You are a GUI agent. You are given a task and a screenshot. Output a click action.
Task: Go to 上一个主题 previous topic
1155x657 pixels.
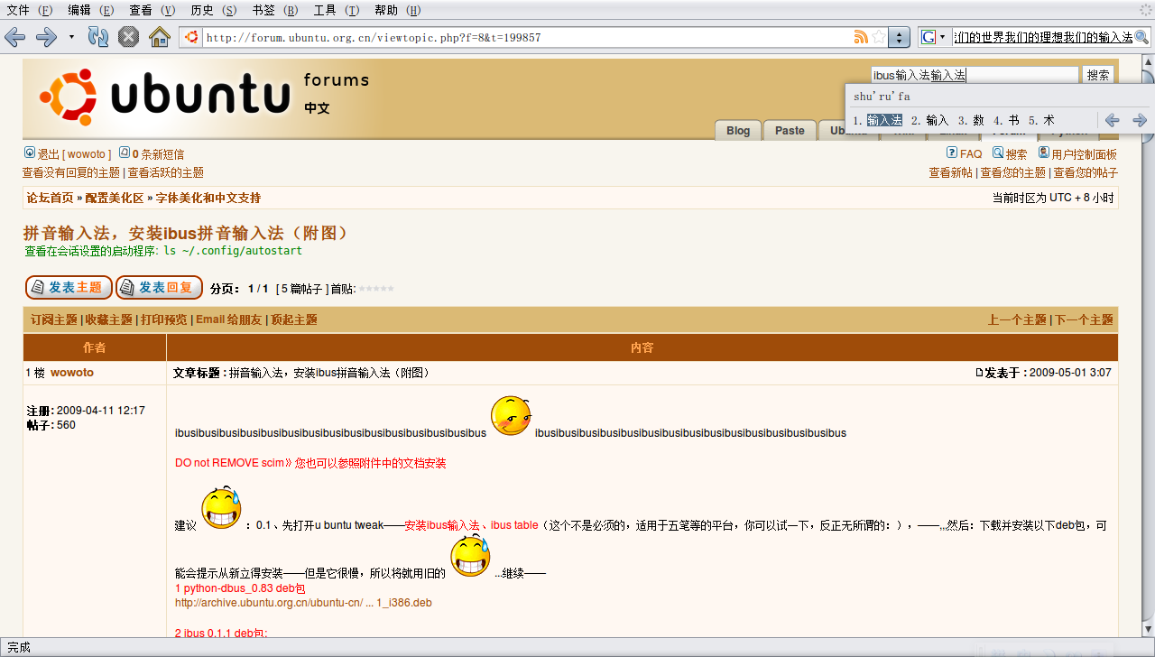[x=1017, y=319]
